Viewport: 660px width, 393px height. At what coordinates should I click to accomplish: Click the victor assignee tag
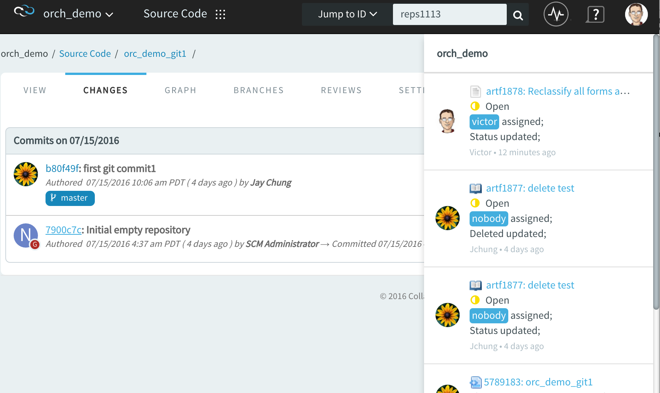tap(484, 122)
